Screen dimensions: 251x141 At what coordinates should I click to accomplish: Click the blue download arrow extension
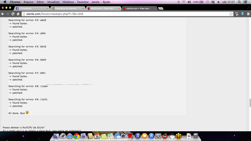242,14
